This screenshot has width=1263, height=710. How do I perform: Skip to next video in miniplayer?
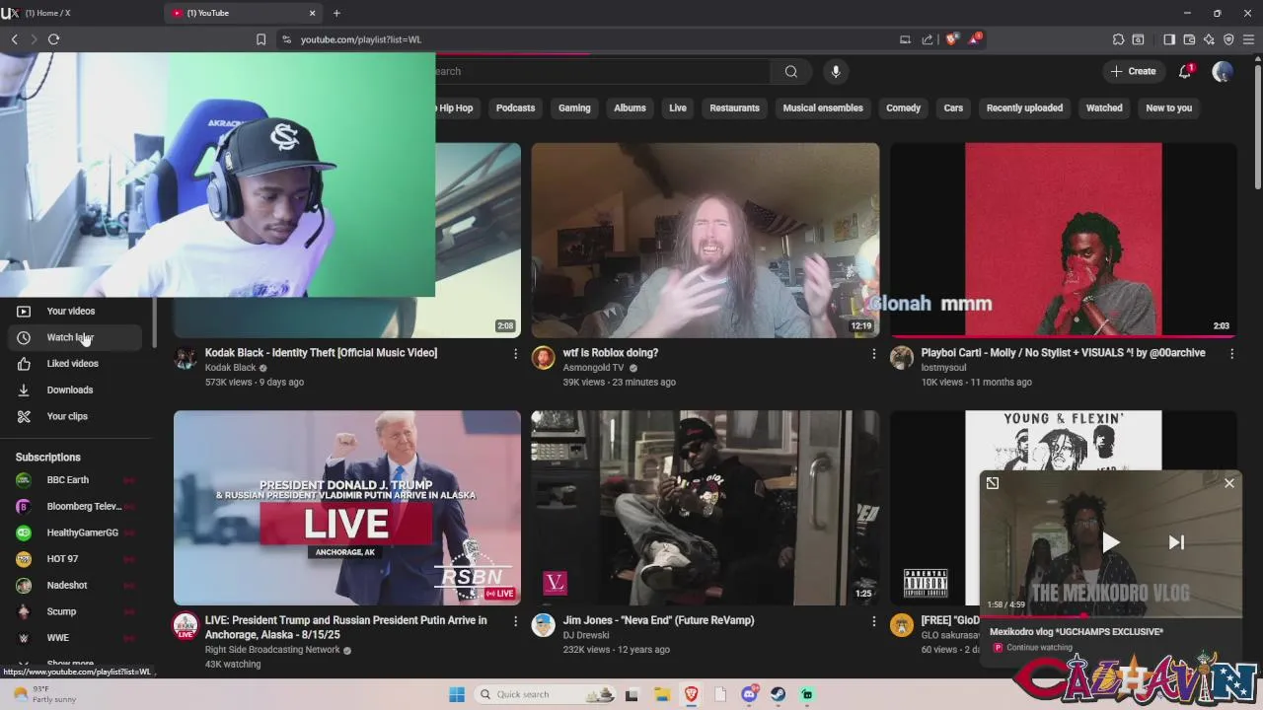click(x=1176, y=542)
